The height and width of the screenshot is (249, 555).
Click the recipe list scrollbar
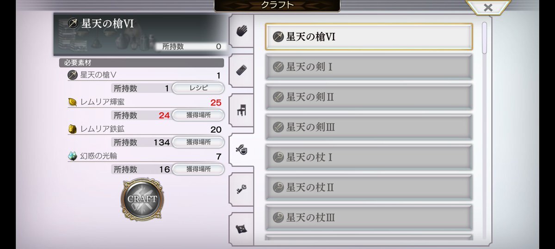tap(484, 37)
